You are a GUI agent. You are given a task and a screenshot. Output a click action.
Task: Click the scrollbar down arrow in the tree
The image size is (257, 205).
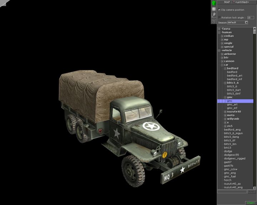(255, 188)
